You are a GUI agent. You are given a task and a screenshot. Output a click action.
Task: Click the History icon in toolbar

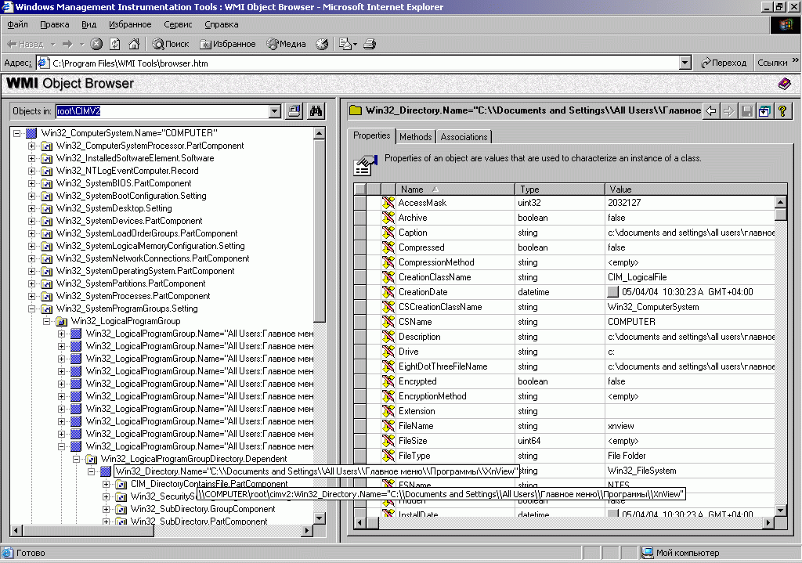[x=322, y=44]
